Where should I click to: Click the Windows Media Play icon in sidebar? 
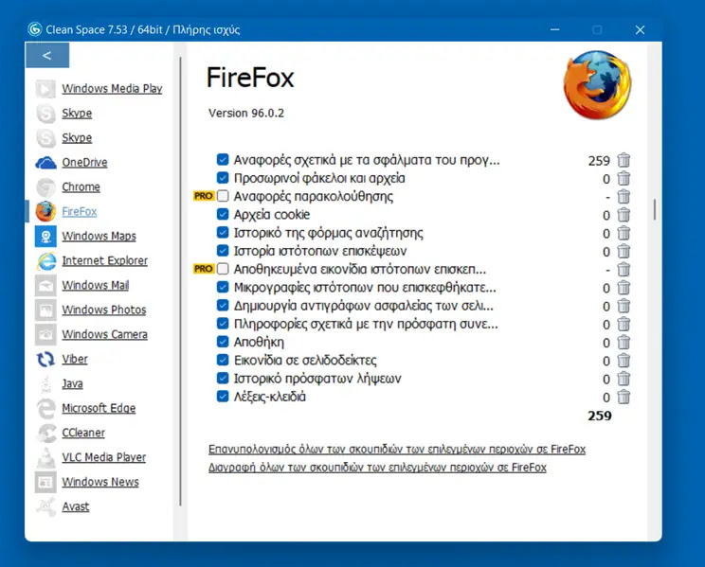click(x=45, y=89)
